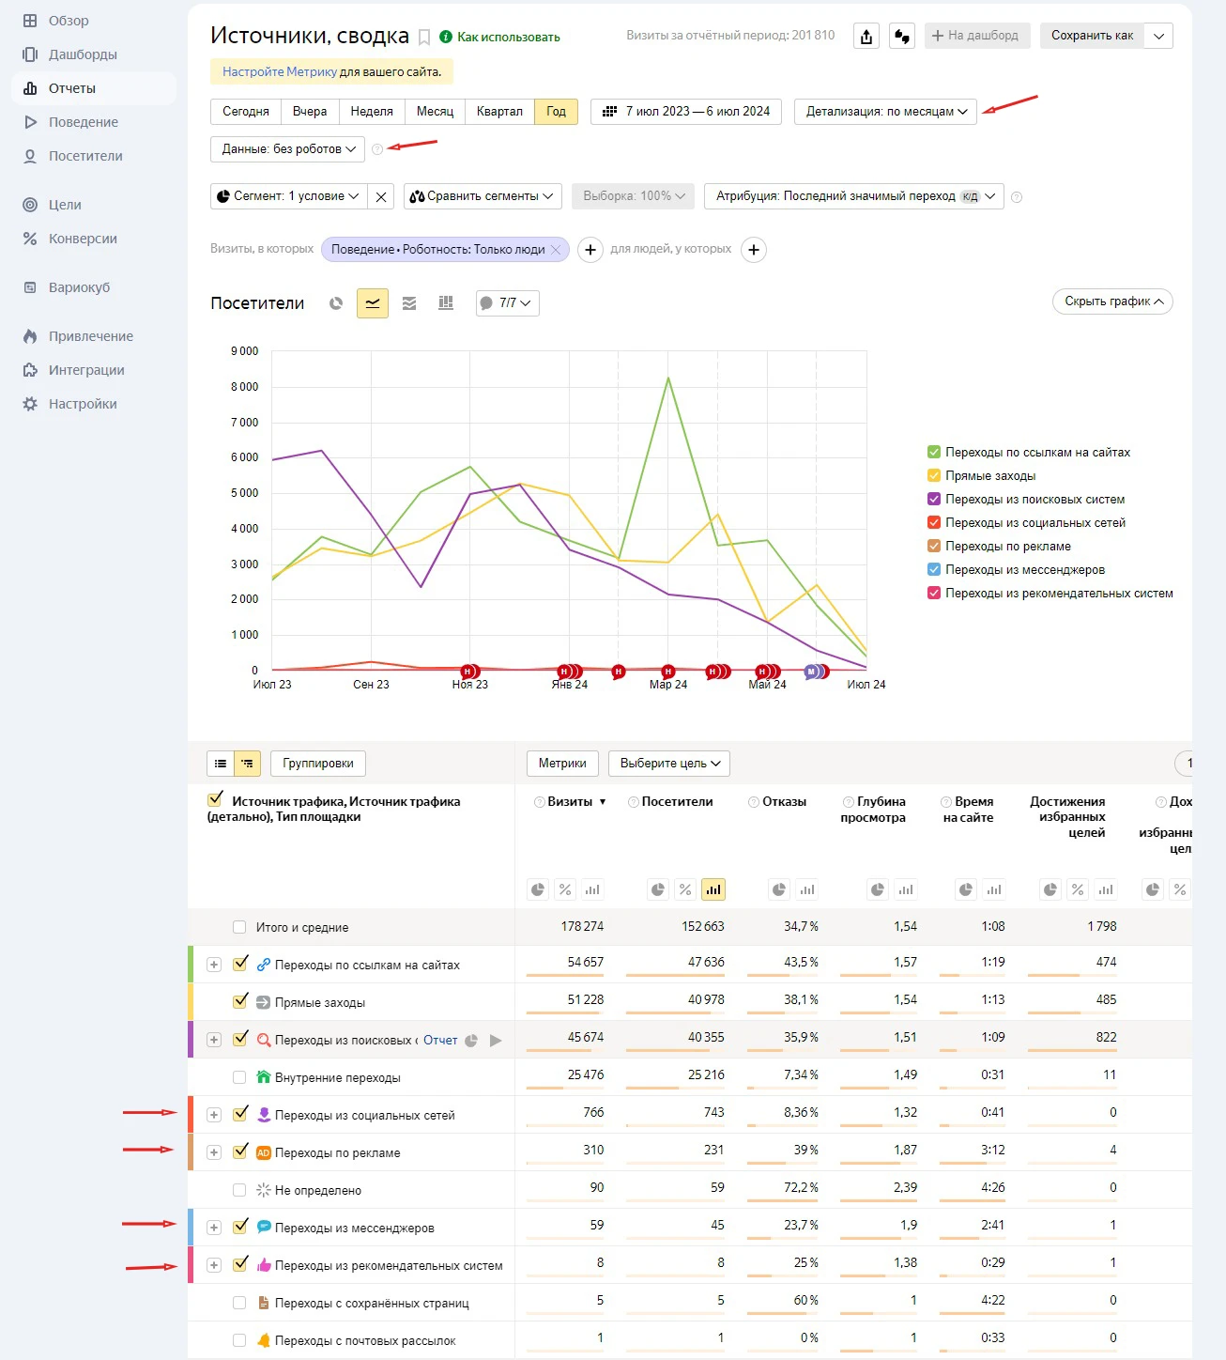Select the Сегодня period tab

click(246, 111)
